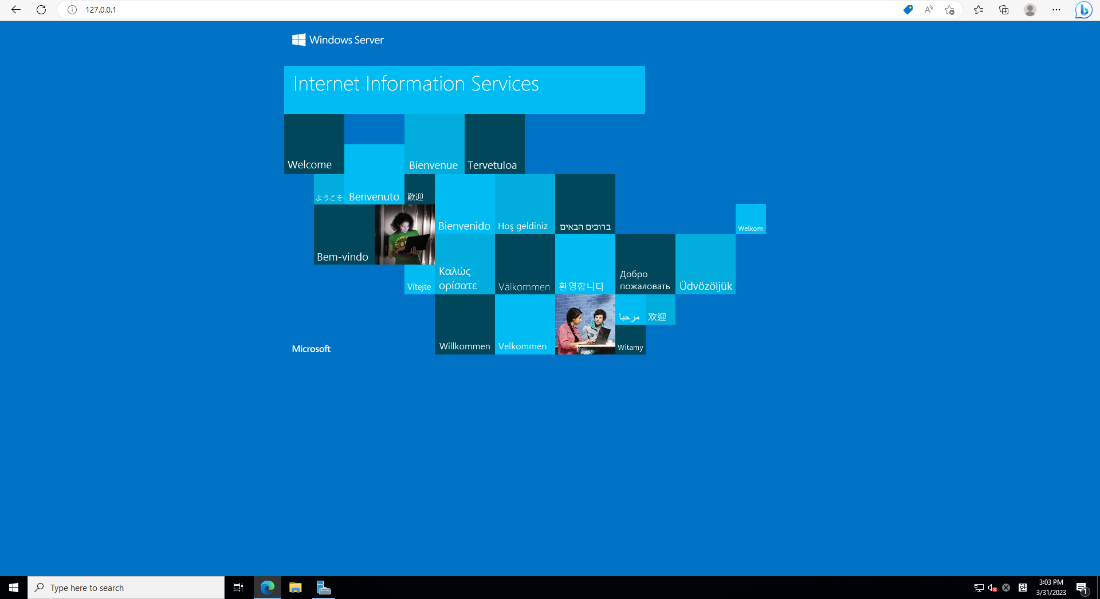Click the Witamy tile

click(630, 340)
